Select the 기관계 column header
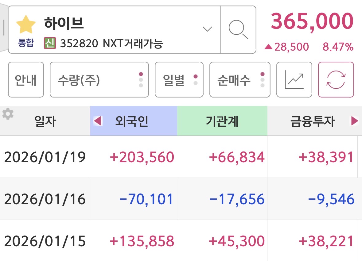 coord(222,121)
